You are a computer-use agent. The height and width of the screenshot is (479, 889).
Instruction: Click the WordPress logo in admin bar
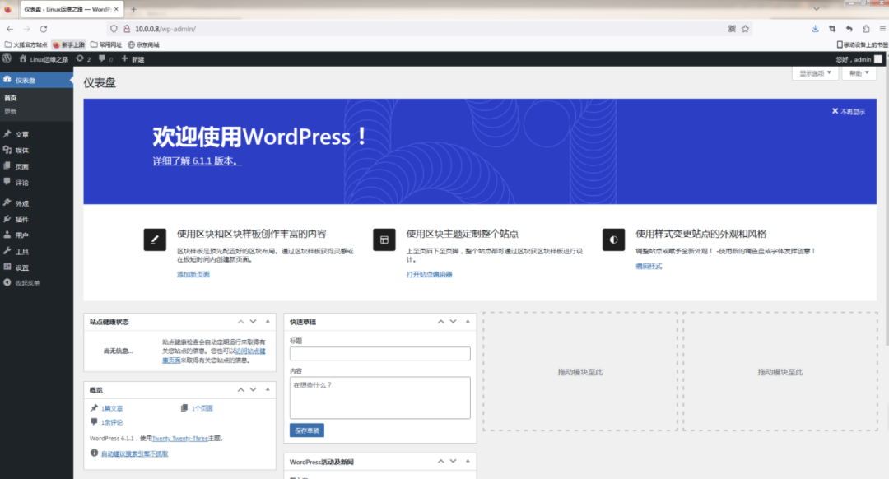click(x=7, y=59)
